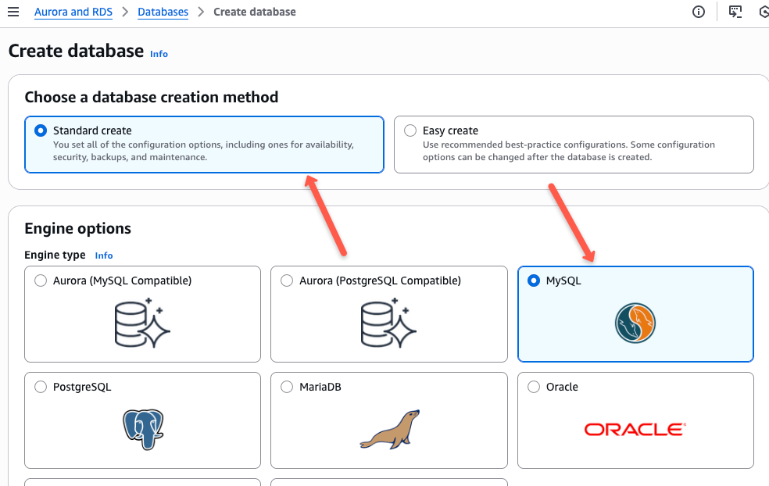Open Info link beside Create database title
The width and height of the screenshot is (769, 486).
pos(159,54)
